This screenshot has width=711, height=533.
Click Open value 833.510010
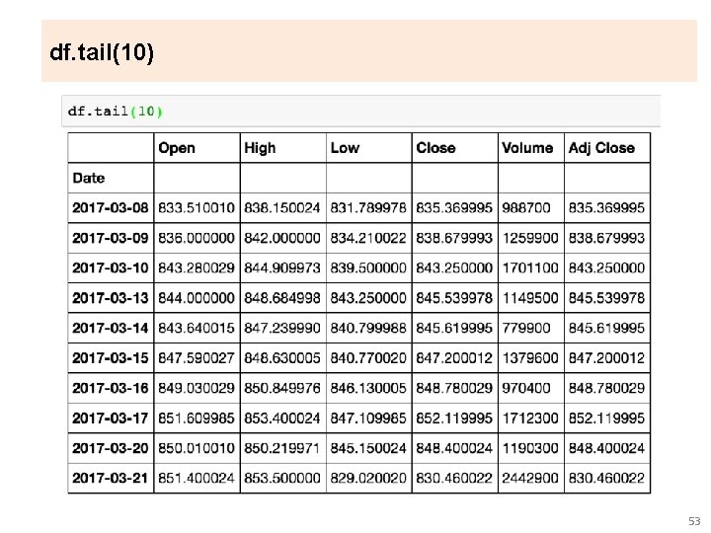pos(196,207)
